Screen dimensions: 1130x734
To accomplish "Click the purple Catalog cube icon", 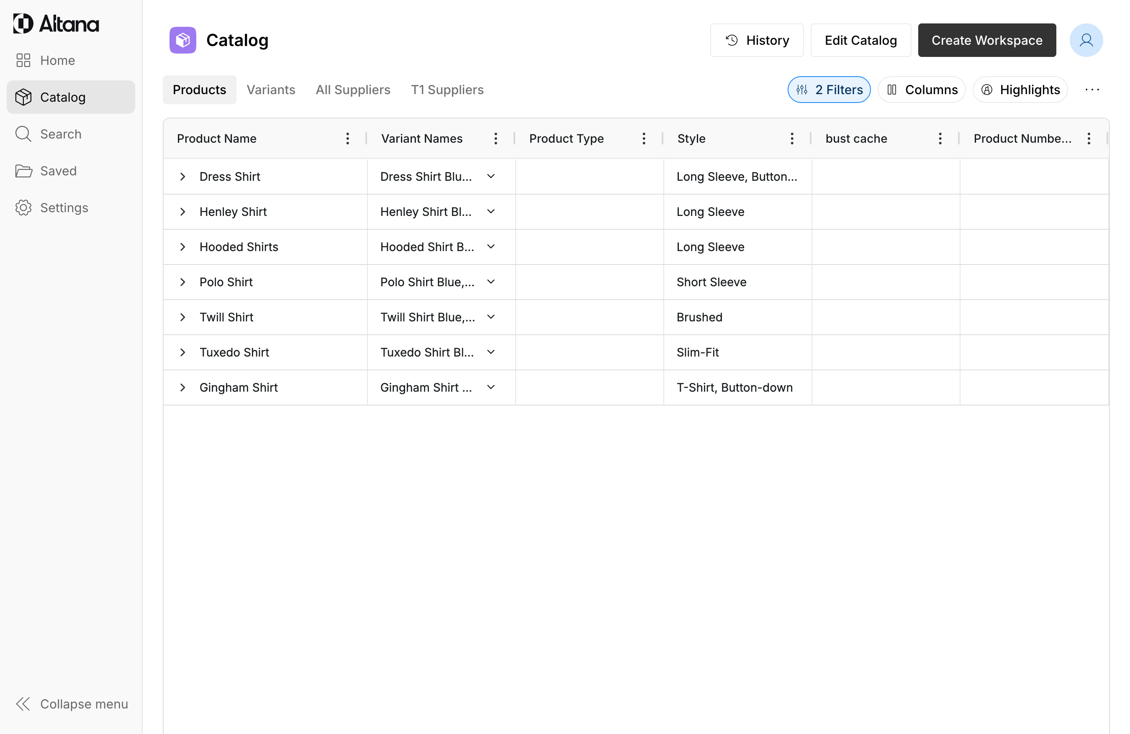I will pyautogui.click(x=183, y=40).
